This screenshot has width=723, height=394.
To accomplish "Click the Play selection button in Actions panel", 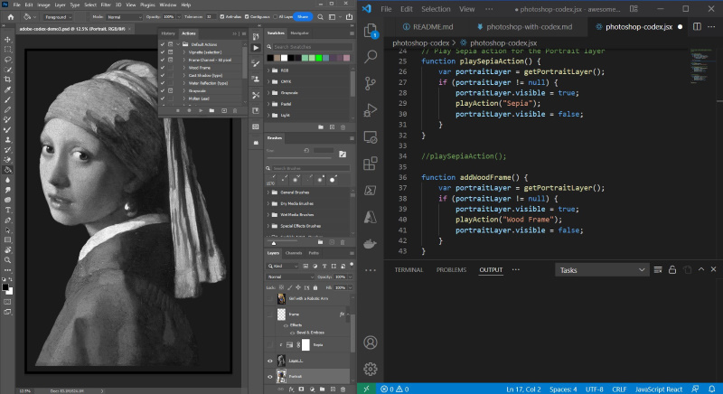I will [x=200, y=110].
